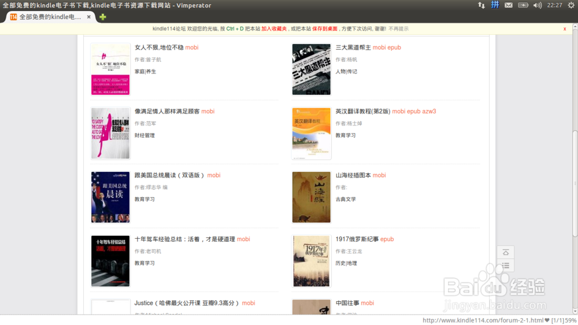The image size is (578, 325).
Task: Open the system gear menu
Action: click(572, 5)
